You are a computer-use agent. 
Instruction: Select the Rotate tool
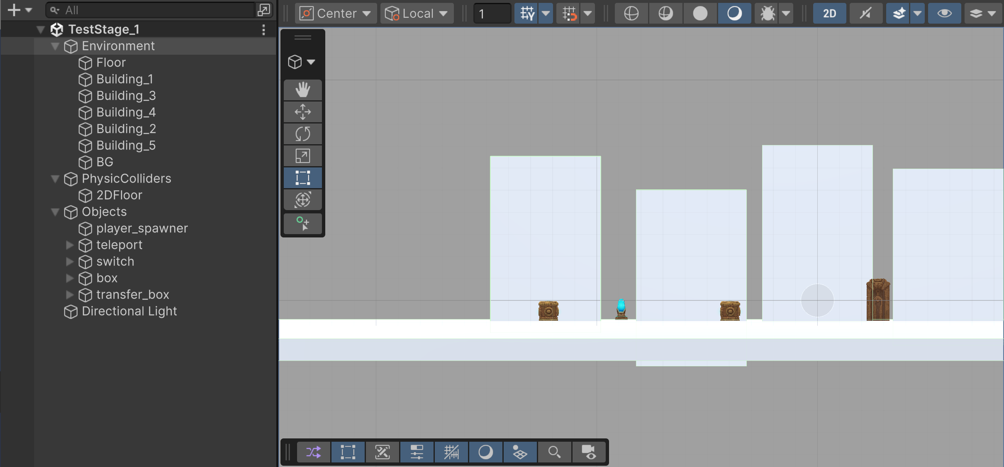(303, 134)
